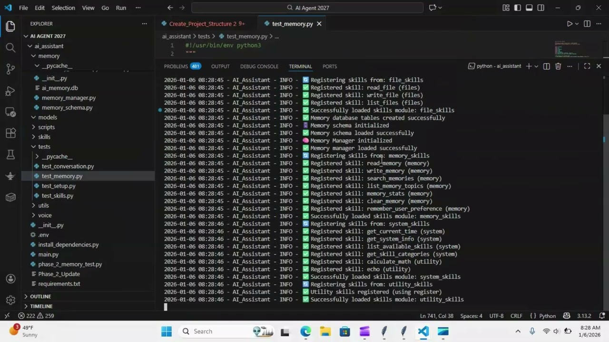The height and width of the screenshot is (342, 609).
Task: Open memory_manager.py in the explorer
Action: coord(69,98)
